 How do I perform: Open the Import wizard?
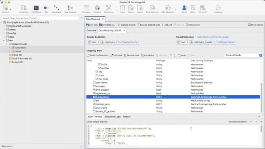click(x=140, y=9)
